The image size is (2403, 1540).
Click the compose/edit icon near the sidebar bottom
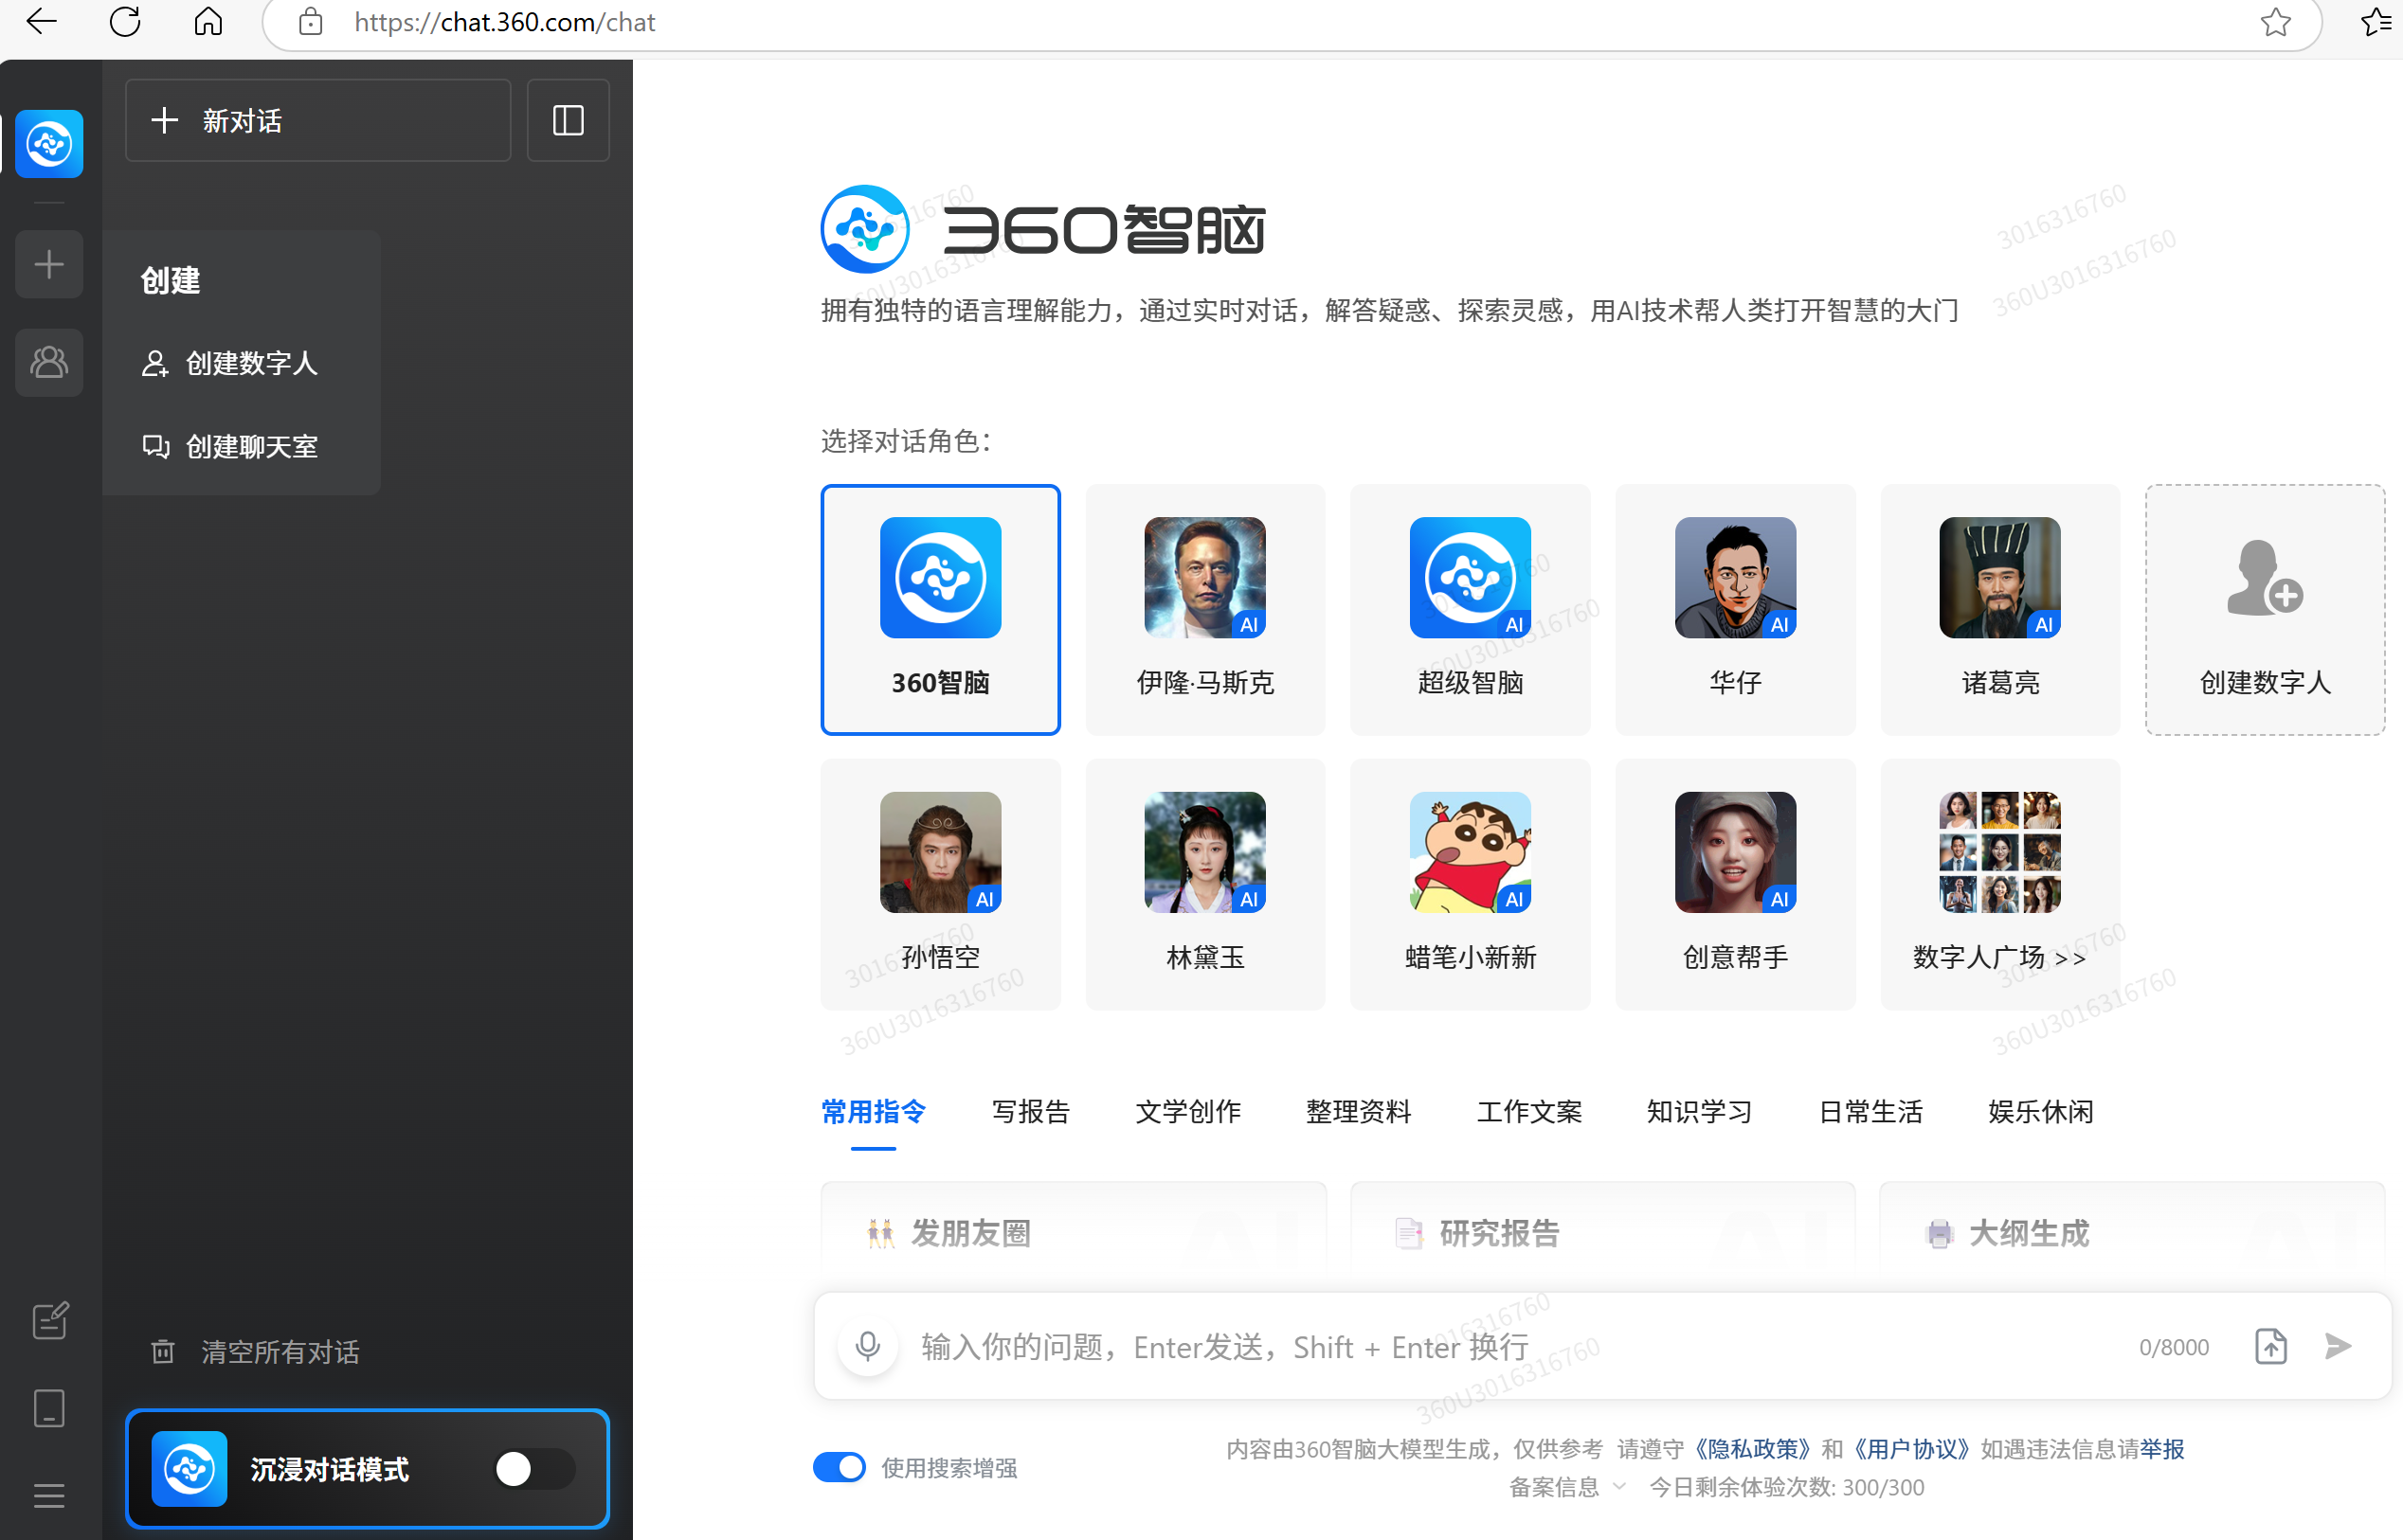[49, 1320]
